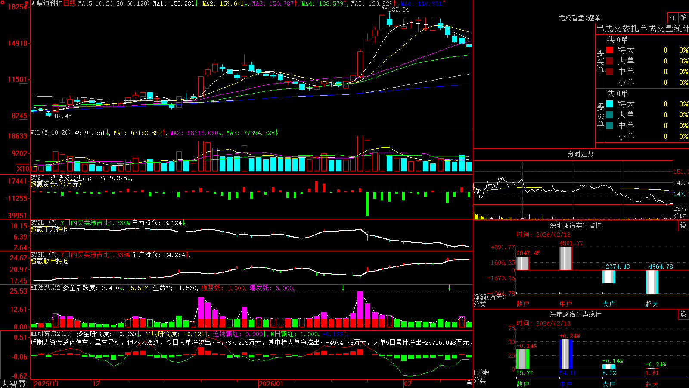This screenshot has width=689, height=388.
Task: Click the 深圳超赢实时监控 panel title
Action: 576,225
